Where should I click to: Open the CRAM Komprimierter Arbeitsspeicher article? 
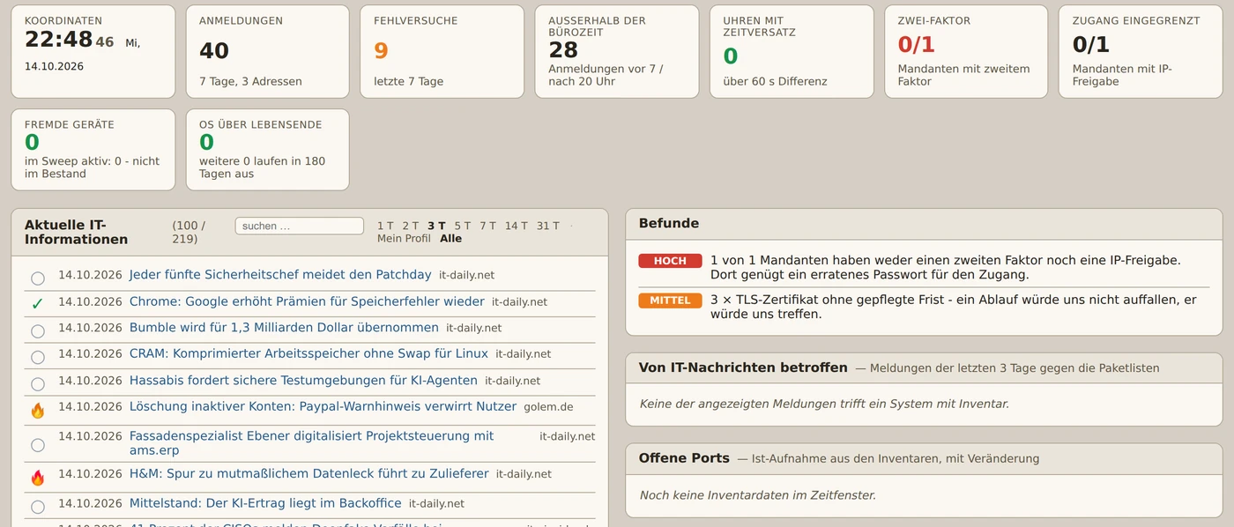[x=308, y=354]
